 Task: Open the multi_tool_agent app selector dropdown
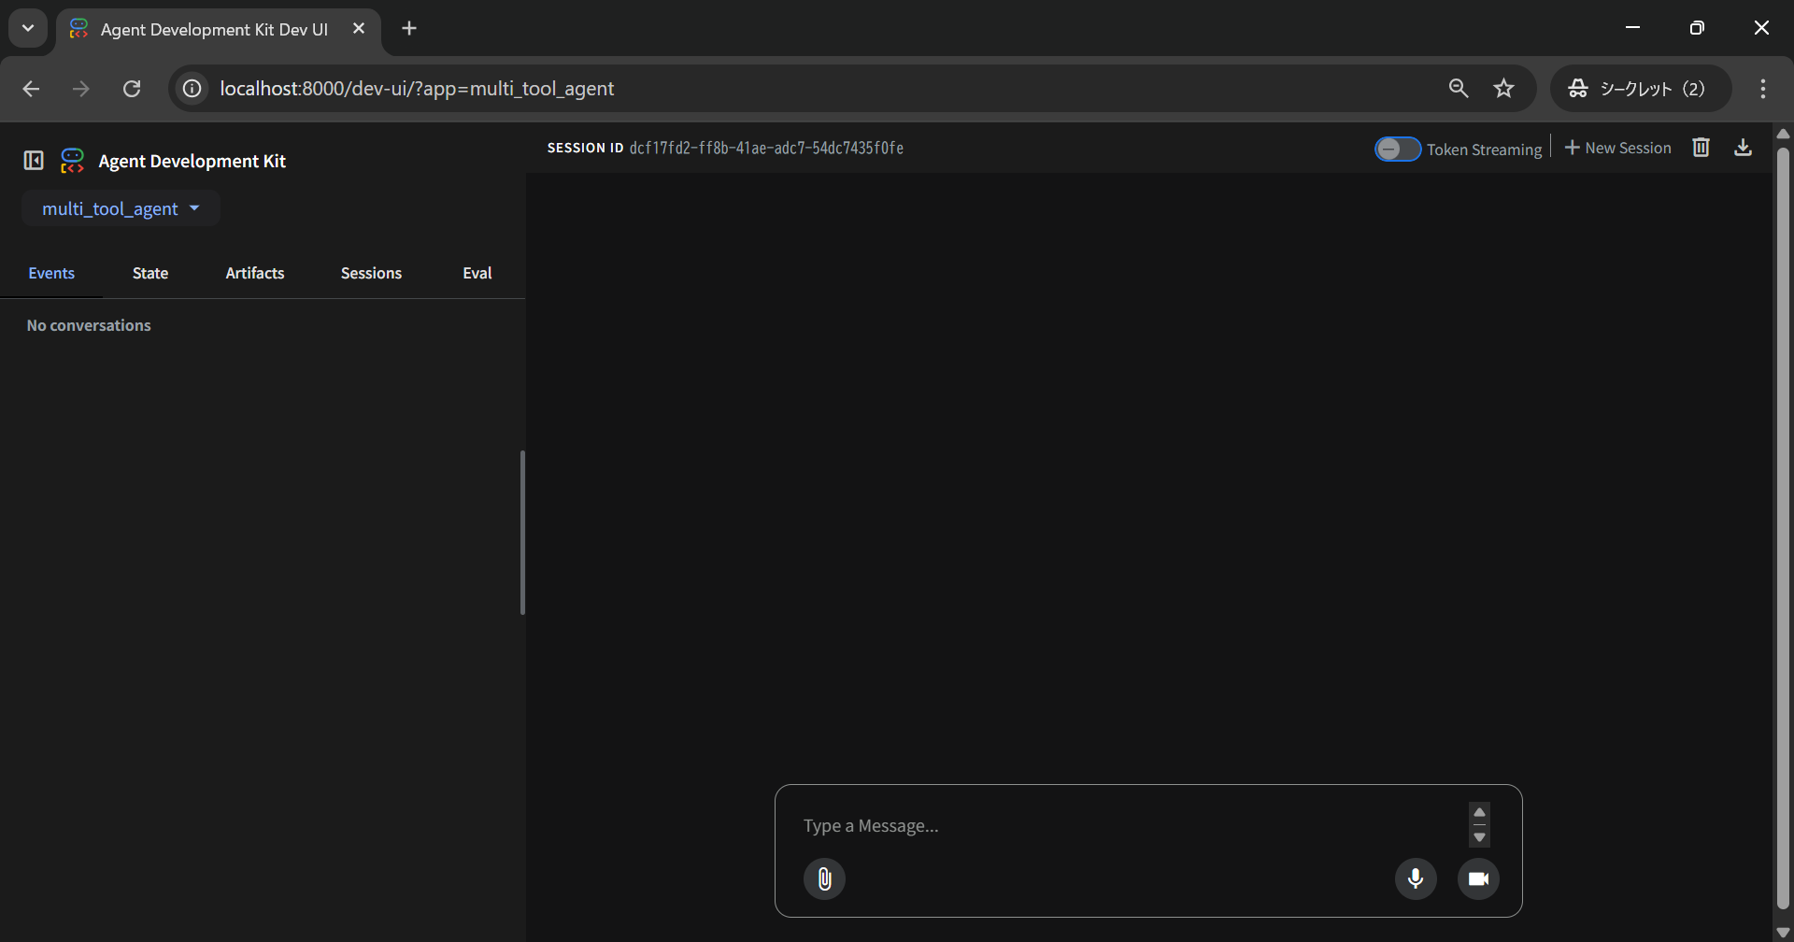[x=121, y=207]
